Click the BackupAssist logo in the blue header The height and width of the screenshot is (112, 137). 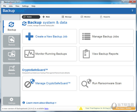(x=14, y=11)
